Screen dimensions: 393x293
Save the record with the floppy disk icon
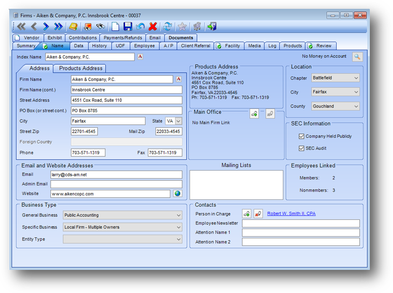(128, 26)
